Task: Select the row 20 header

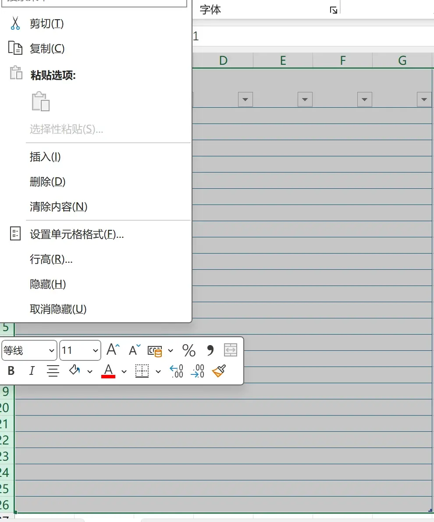Action: tap(7, 407)
